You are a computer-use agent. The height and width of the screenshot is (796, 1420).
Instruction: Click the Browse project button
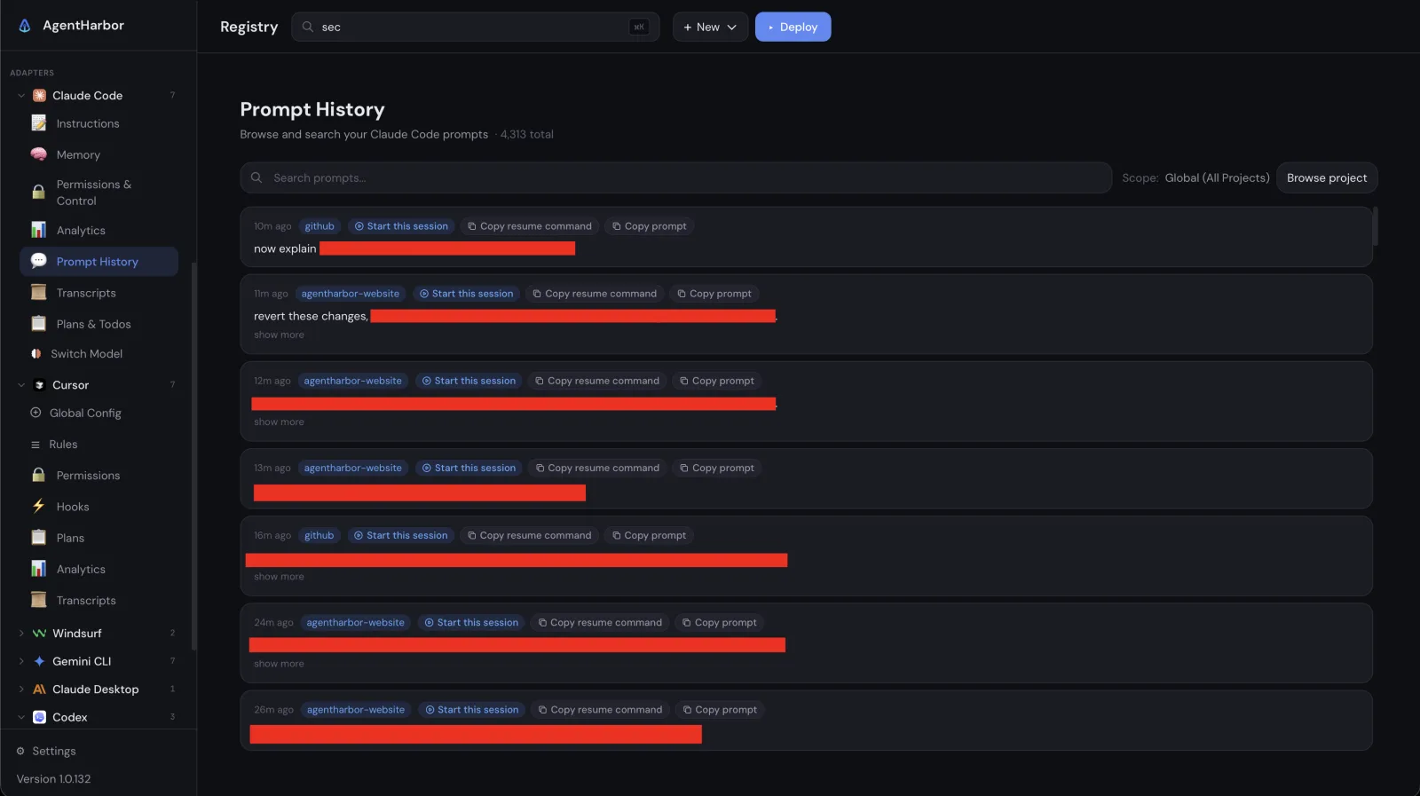[1327, 177]
